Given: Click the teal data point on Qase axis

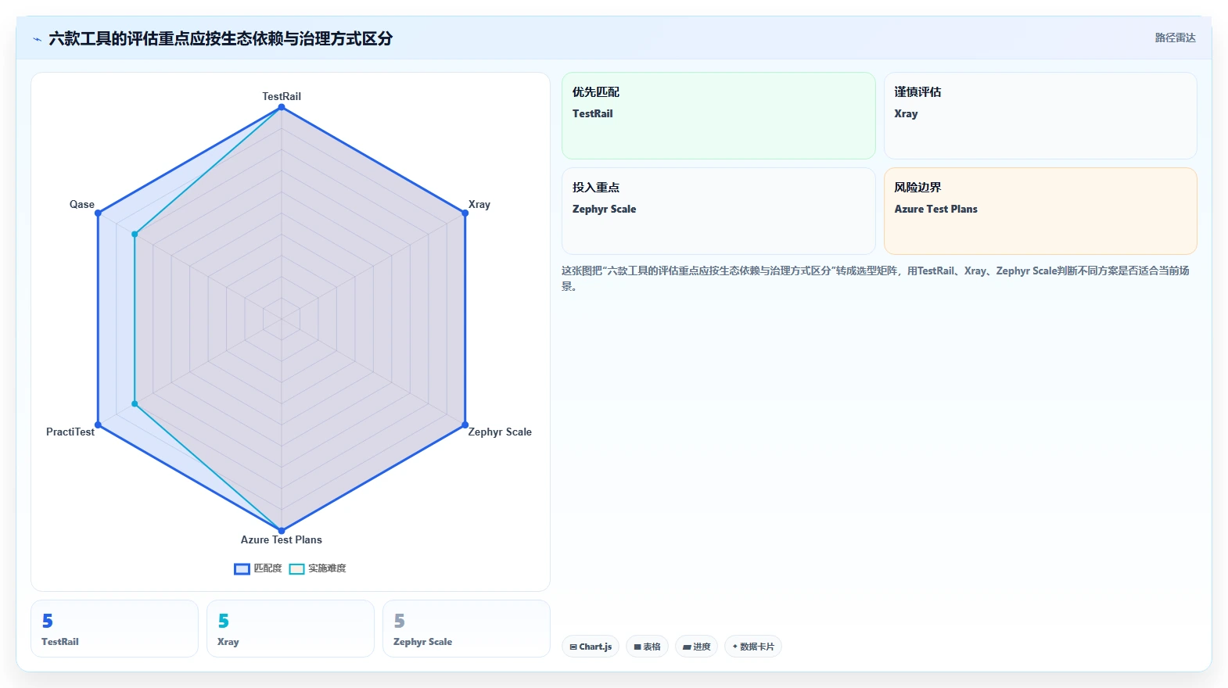Looking at the screenshot, I should click(135, 234).
